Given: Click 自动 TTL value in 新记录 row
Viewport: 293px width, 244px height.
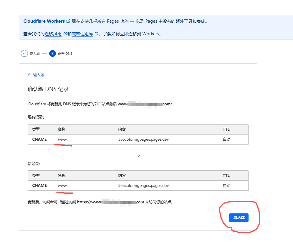Looking at the screenshot, I should pyautogui.click(x=226, y=185).
